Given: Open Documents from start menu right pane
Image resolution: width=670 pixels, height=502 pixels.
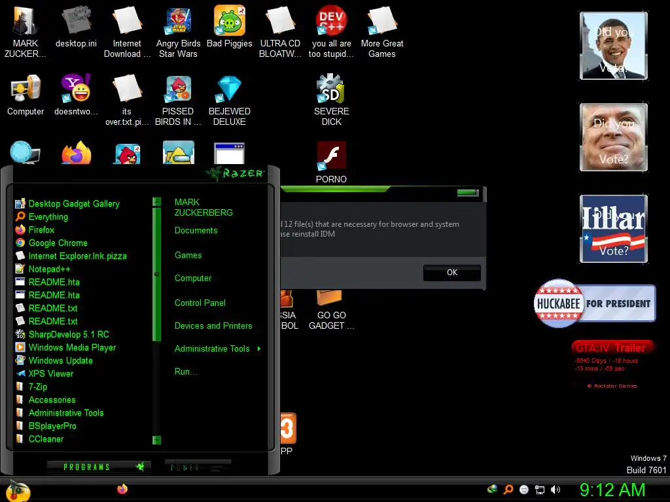Looking at the screenshot, I should pos(196,231).
